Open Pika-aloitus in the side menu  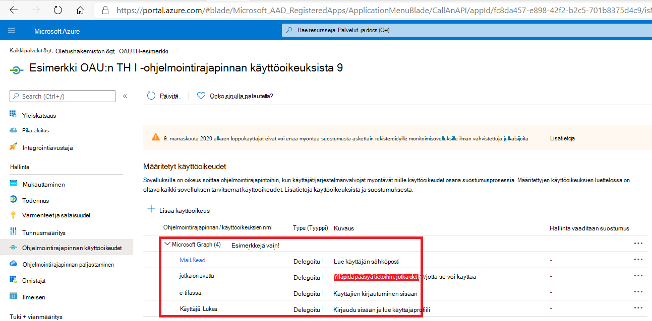[x=35, y=130]
